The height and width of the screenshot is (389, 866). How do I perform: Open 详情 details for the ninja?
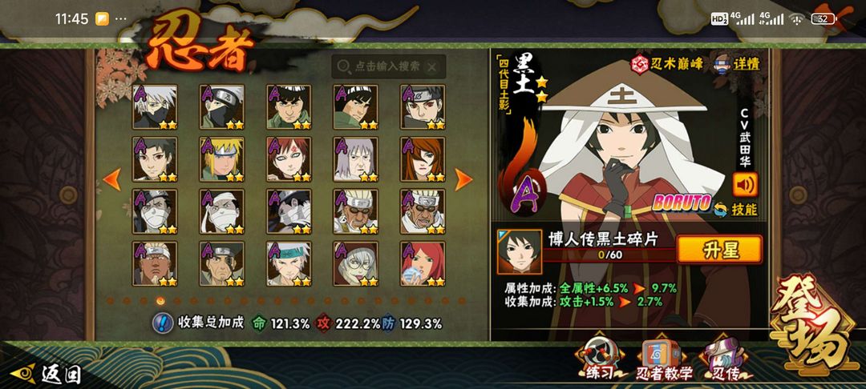pos(738,63)
